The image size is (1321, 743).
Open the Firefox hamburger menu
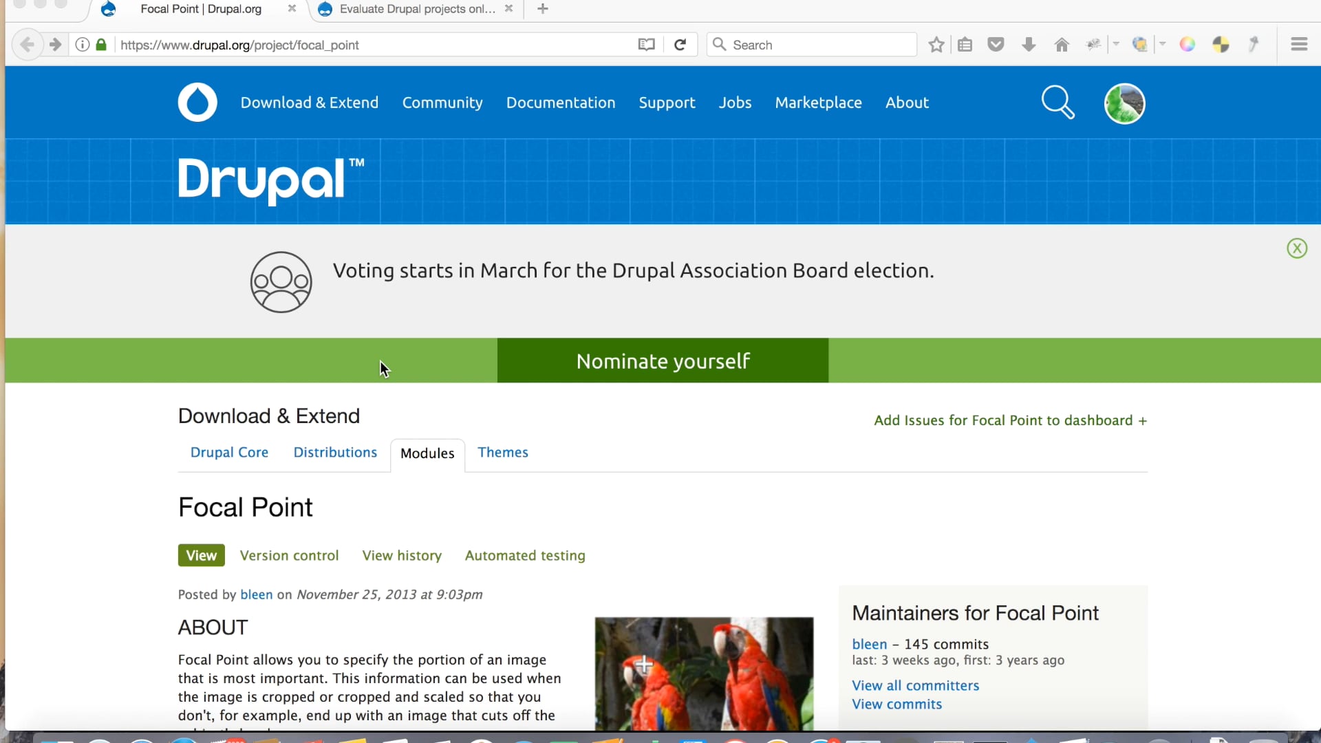coord(1299,45)
